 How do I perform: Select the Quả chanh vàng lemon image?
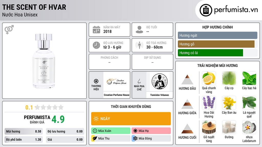coord(209,78)
